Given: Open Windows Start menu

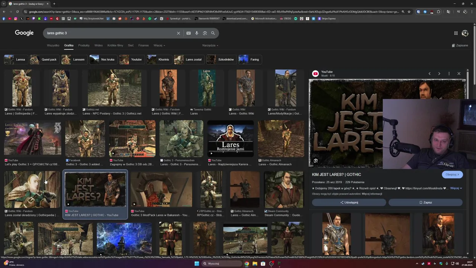Looking at the screenshot, I should click(197, 264).
